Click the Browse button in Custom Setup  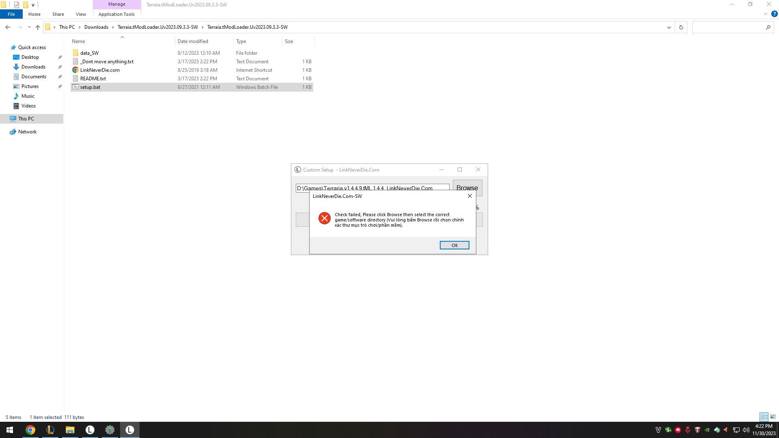click(467, 188)
